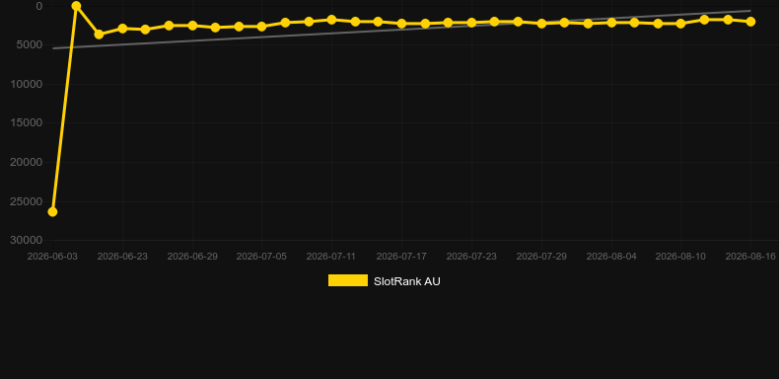Toggle the SlotRank AU legend color box
779x379 pixels.
click(x=348, y=280)
